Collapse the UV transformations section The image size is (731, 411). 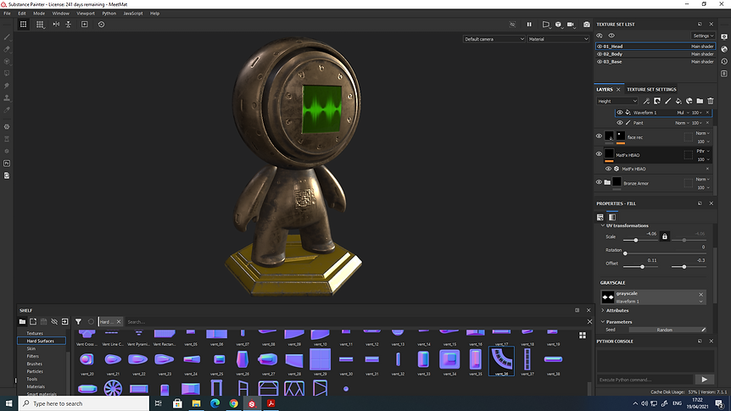coord(603,225)
